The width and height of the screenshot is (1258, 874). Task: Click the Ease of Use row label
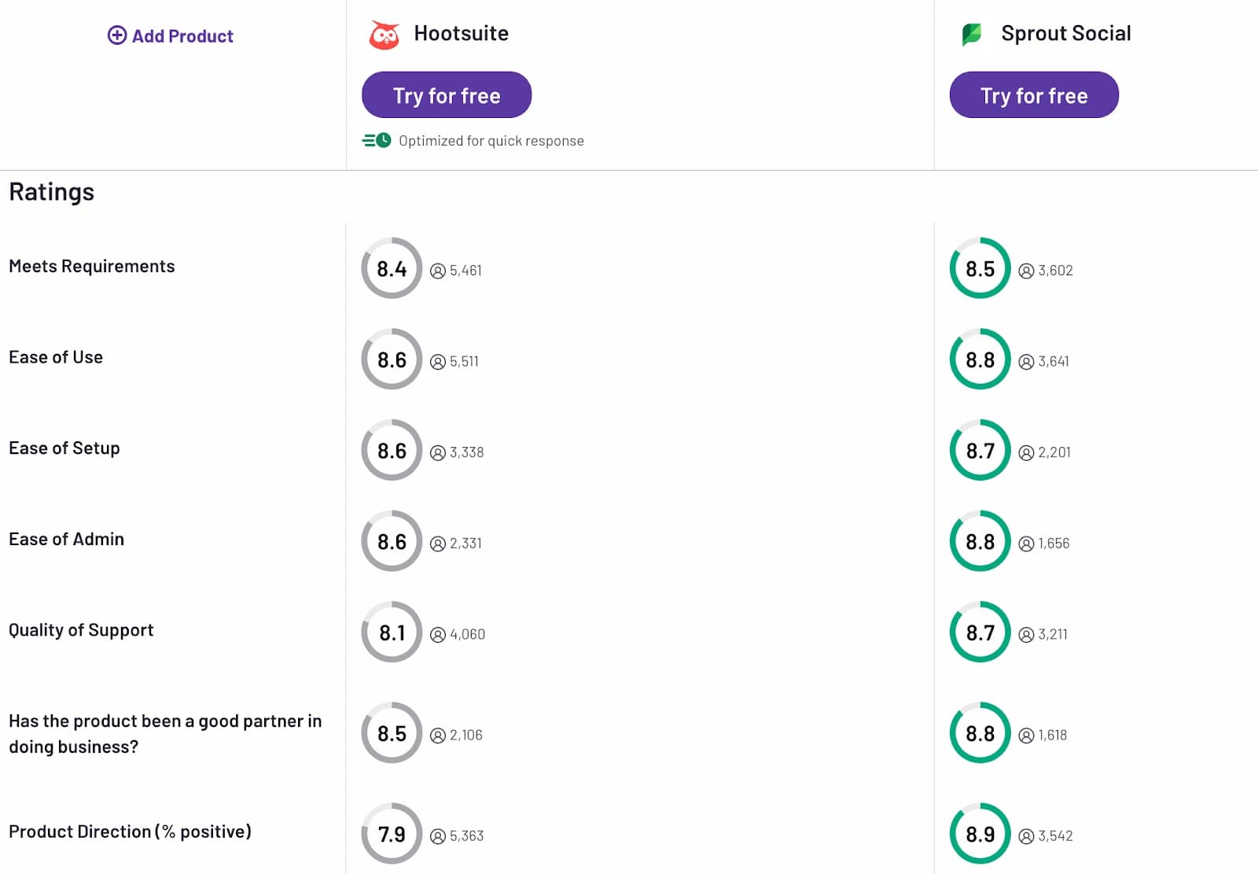[x=56, y=357]
